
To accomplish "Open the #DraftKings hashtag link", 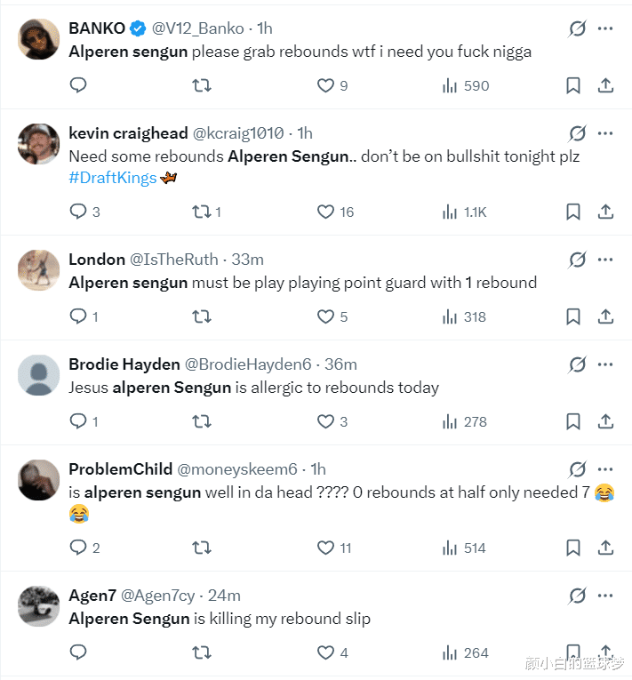I will tap(112, 178).
